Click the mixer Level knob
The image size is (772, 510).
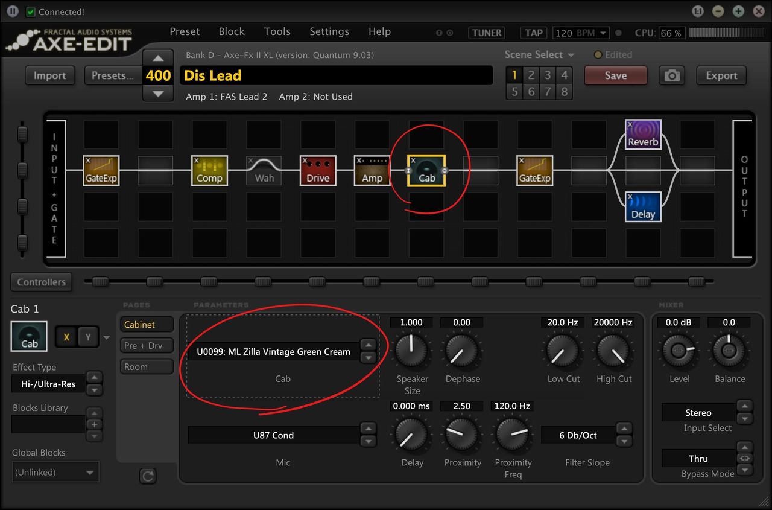click(679, 351)
